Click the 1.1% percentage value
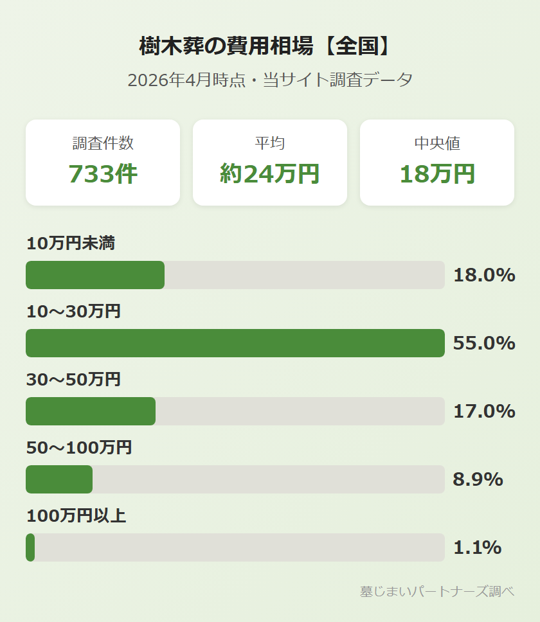The height and width of the screenshot is (622, 540). pos(477,547)
